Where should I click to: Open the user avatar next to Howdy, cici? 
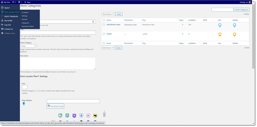coord(250,2)
